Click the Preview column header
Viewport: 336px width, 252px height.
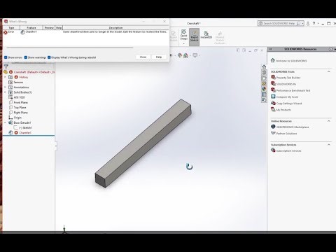49,28
